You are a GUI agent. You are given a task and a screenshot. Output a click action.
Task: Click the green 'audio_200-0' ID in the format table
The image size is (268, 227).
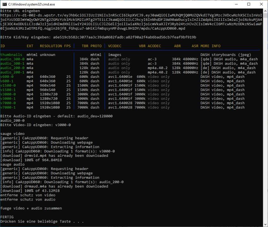[x=12, y=68]
